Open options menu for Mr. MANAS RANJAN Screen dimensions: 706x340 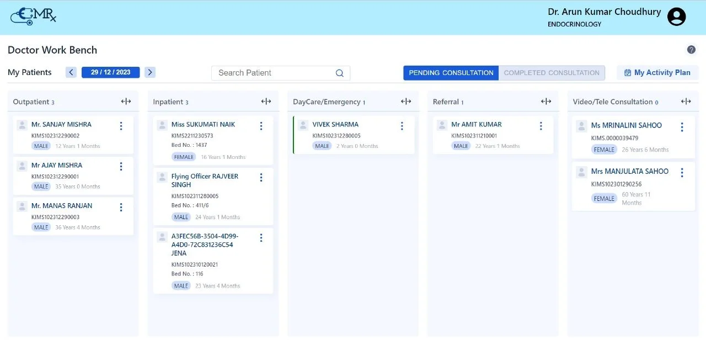[x=121, y=207]
